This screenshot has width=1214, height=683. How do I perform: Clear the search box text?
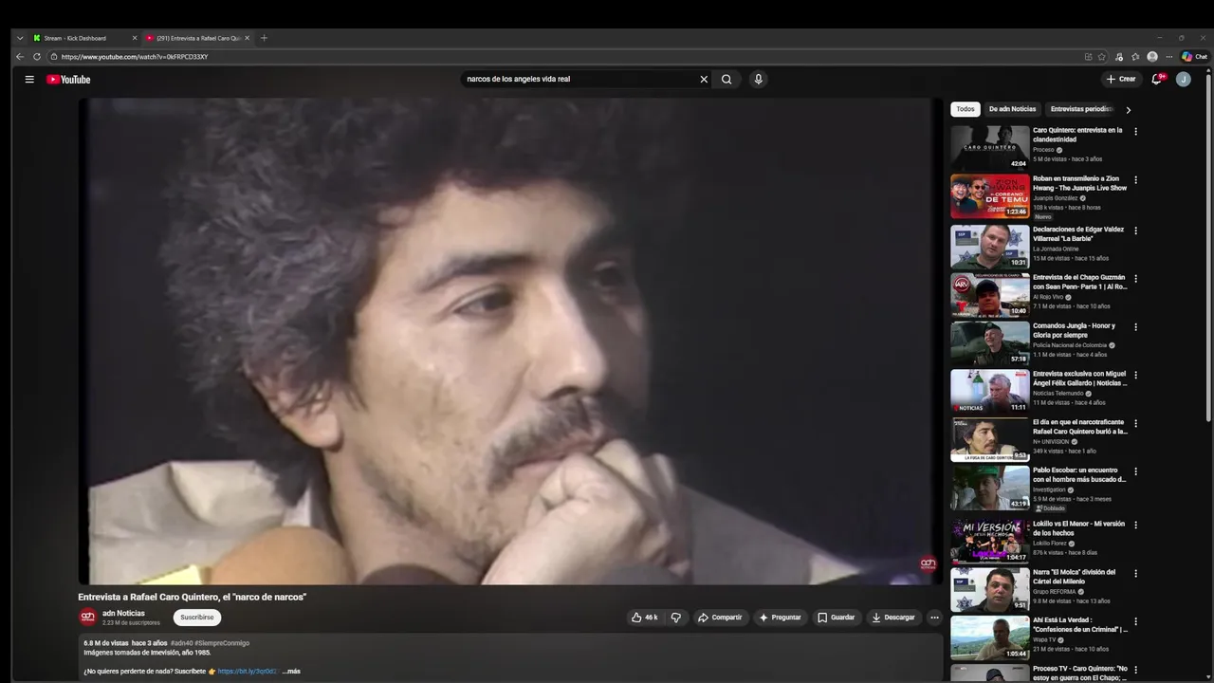(x=704, y=80)
